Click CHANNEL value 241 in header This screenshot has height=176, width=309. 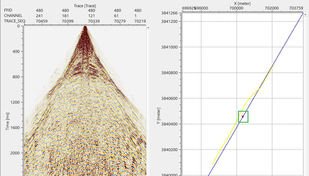pyautogui.click(x=40, y=16)
